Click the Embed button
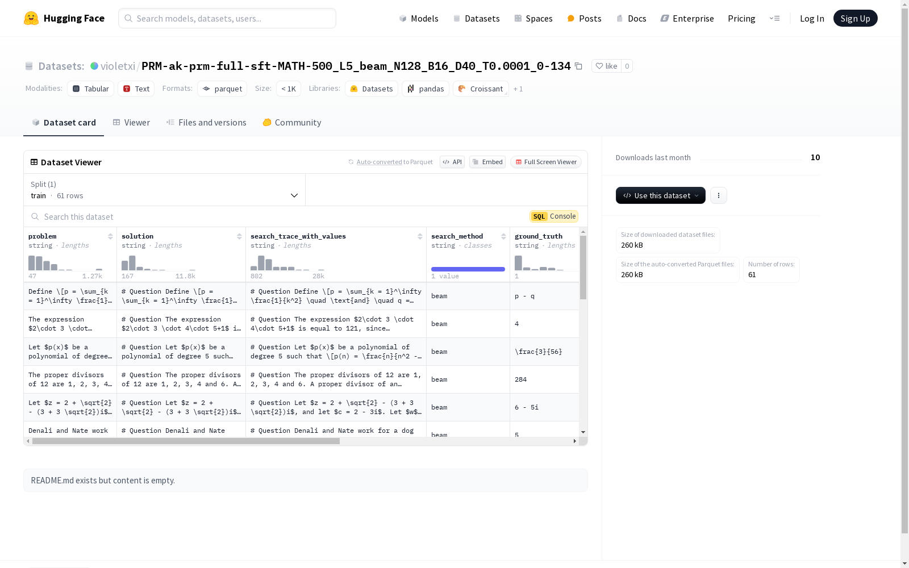The image size is (909, 568). [487, 162]
